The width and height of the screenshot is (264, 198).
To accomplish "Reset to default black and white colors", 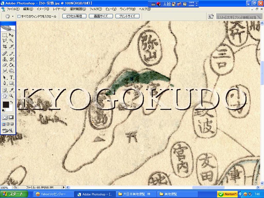I will pos(3,110).
